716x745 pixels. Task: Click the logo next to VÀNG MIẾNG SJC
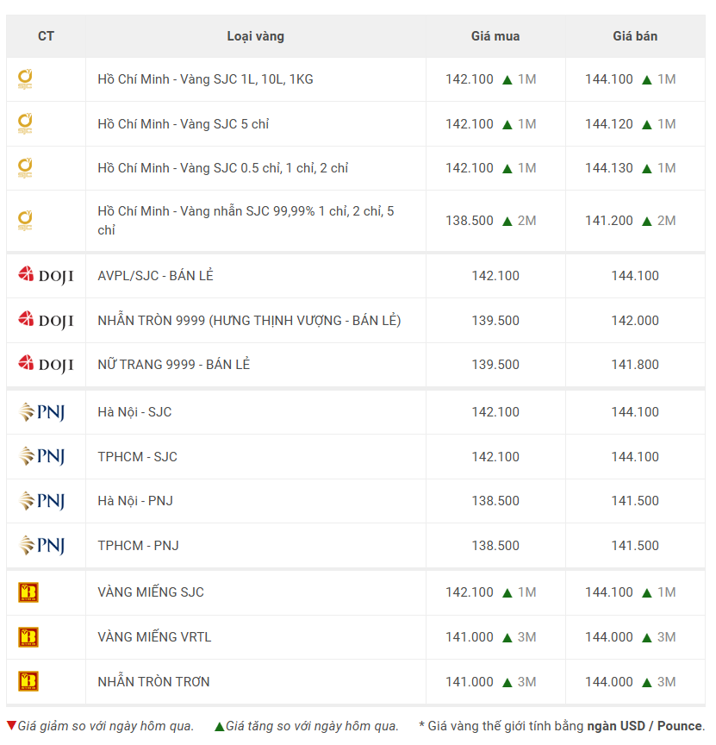[x=28, y=592]
